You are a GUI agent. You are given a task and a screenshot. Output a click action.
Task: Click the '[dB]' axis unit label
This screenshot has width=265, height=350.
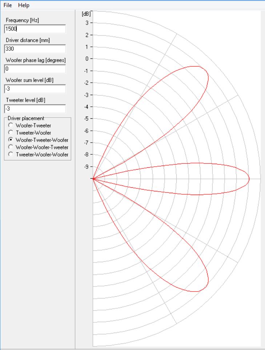[86, 14]
